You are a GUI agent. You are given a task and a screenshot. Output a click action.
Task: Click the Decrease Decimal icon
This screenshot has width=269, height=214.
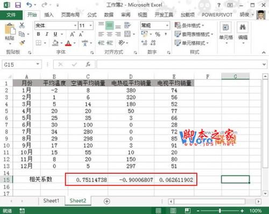153,43
